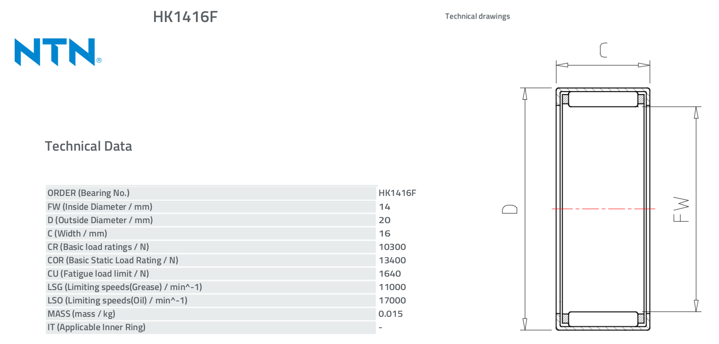This screenshot has height=344, width=719.
Task: Click the NTN logo
Action: tap(58, 52)
